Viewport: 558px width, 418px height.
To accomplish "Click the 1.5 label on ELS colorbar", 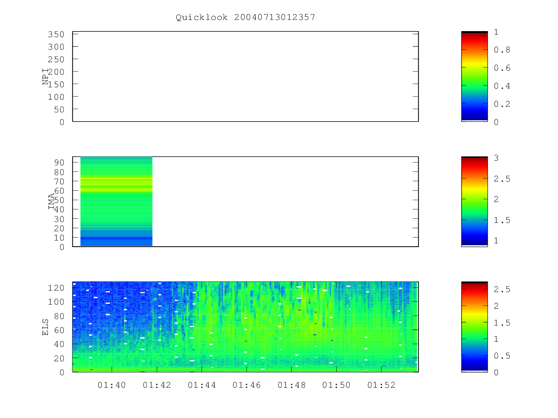I will click(x=502, y=323).
